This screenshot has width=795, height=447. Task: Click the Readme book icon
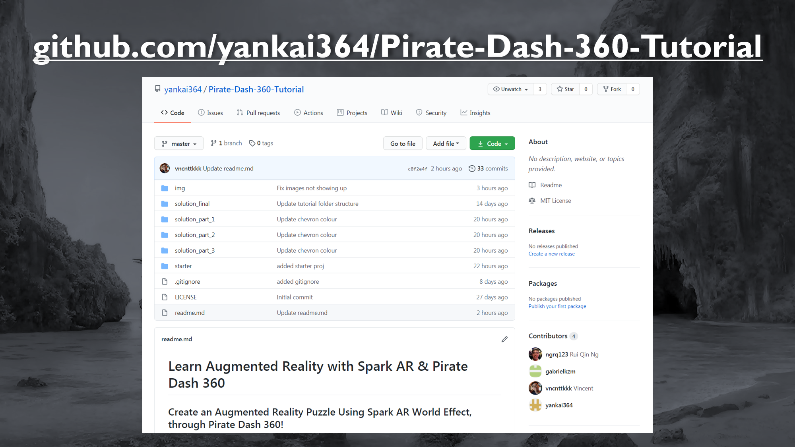coord(532,185)
